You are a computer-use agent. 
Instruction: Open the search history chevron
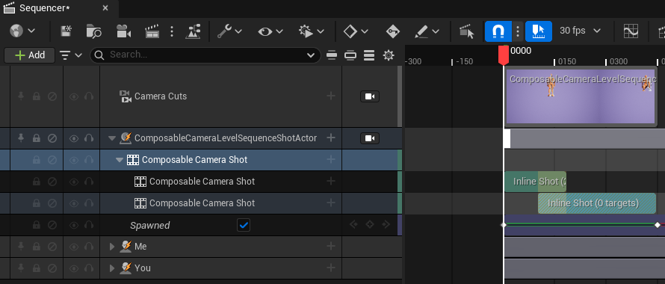click(312, 55)
